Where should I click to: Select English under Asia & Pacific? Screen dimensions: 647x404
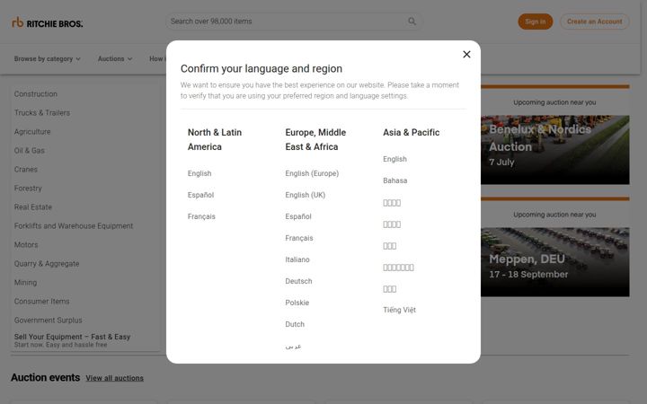pos(394,159)
